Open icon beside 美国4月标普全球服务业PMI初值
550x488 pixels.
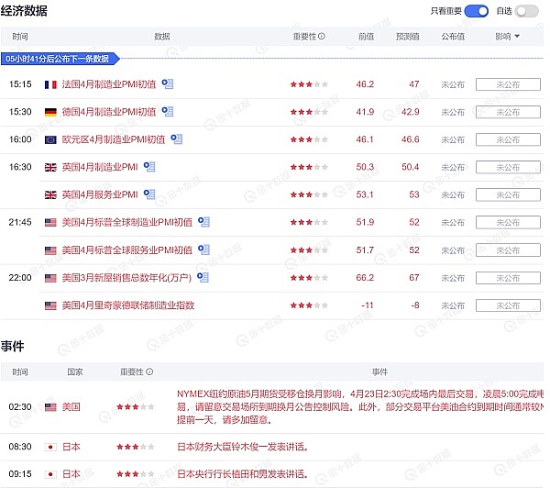(x=205, y=250)
